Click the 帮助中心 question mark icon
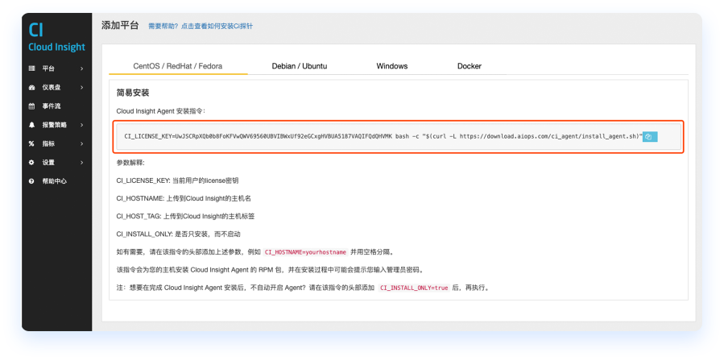 (x=31, y=181)
